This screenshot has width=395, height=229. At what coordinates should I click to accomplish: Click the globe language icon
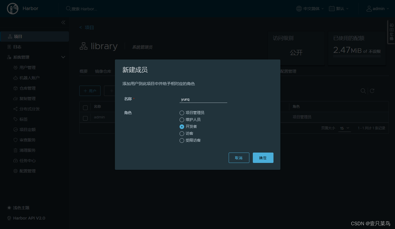pos(299,9)
